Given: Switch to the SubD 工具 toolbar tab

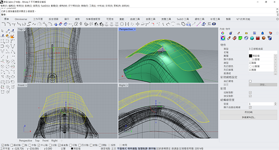Looking at the screenshot, I should tap(183, 19).
